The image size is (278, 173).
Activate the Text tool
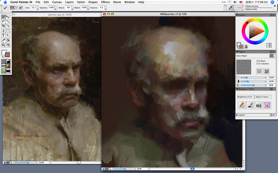[x=3, y=35]
